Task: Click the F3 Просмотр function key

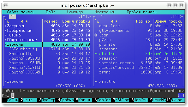Action: [x=47, y=100]
